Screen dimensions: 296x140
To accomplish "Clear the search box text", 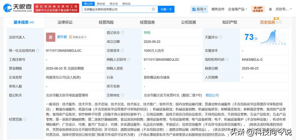I will pyautogui.click(x=154, y=9).
